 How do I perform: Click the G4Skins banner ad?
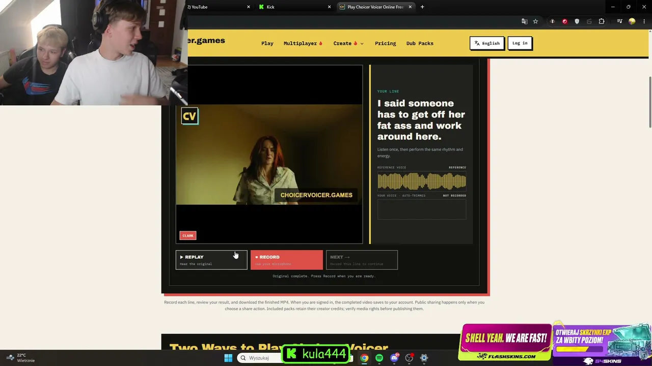[603, 344]
